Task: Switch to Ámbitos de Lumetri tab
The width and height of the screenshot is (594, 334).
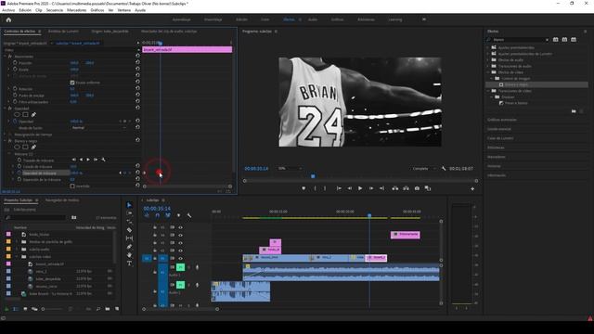Action: click(63, 32)
